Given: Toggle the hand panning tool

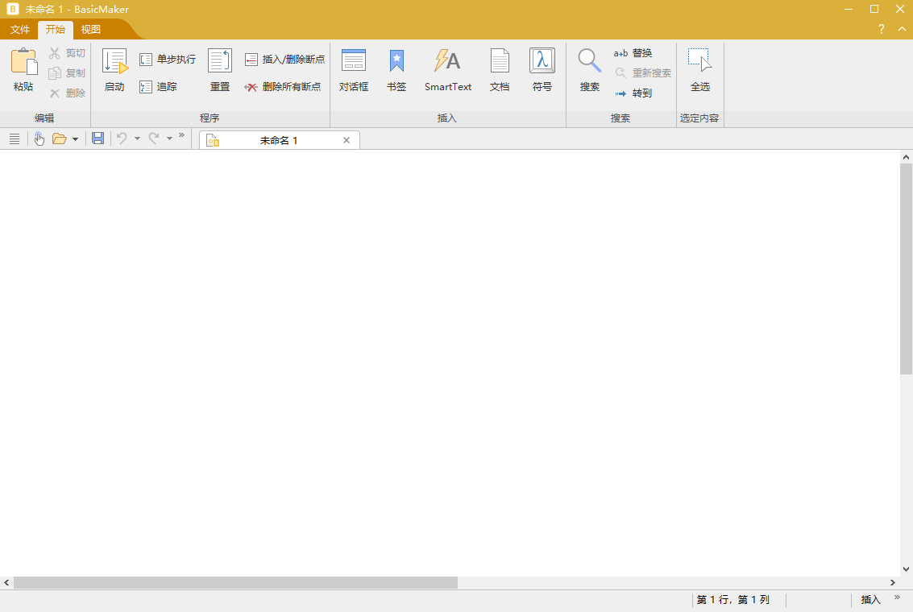Looking at the screenshot, I should click(x=39, y=138).
